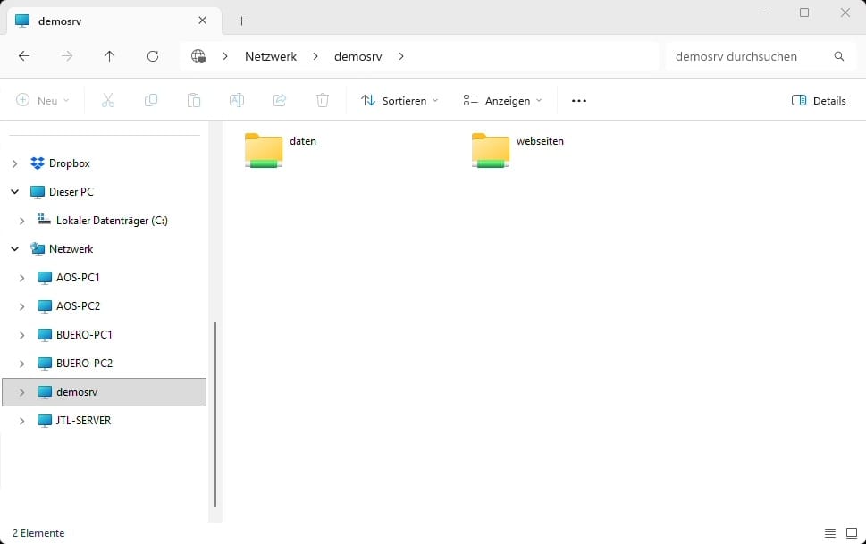This screenshot has height=544, width=866.
Task: Select Lokaler Datenträger (C:) in the tree
Action: pyautogui.click(x=112, y=221)
